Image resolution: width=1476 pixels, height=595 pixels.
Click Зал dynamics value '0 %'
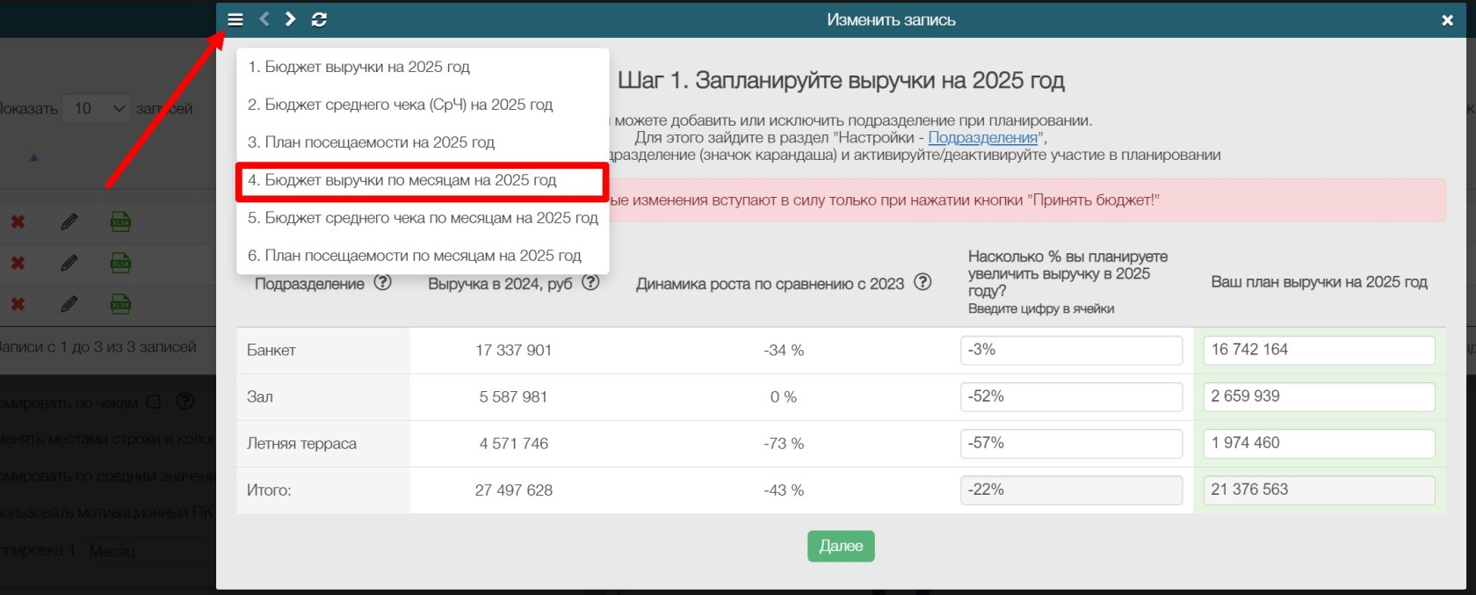[x=784, y=396]
